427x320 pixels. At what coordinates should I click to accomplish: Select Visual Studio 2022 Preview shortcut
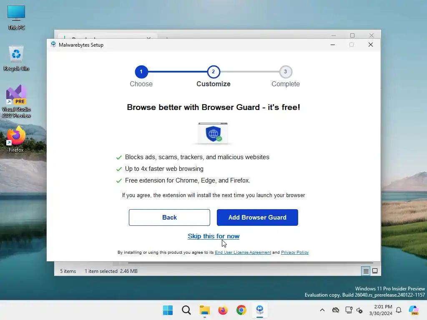click(16, 101)
